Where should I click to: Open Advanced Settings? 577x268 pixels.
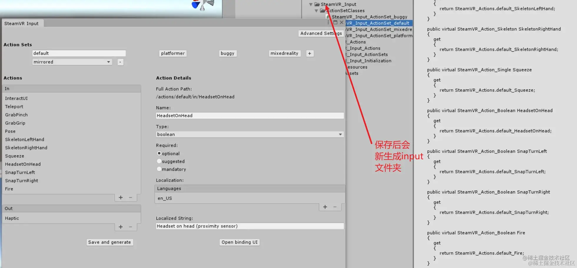(x=321, y=33)
